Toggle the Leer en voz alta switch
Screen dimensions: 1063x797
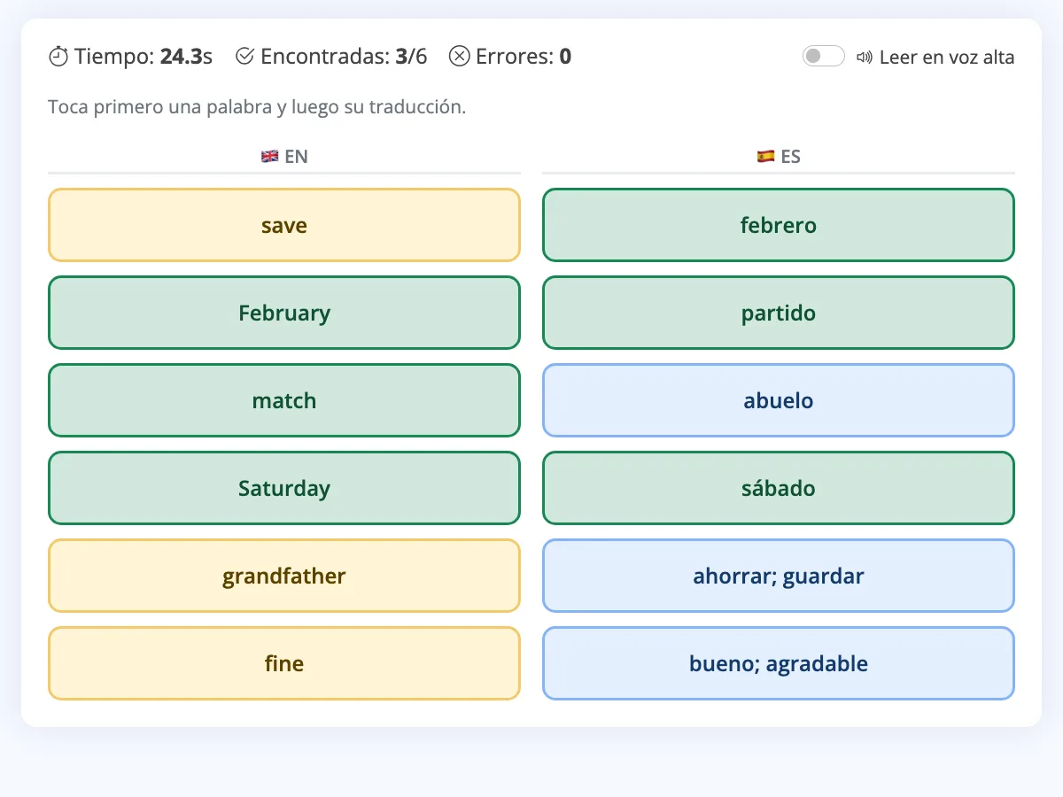[x=823, y=57]
